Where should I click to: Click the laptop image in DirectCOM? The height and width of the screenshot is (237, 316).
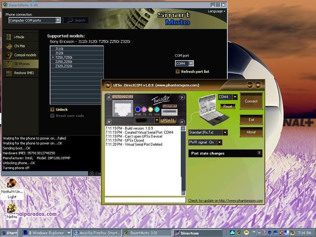(213, 110)
